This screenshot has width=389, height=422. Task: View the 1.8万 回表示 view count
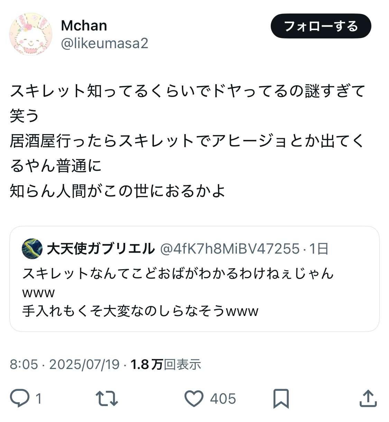[x=166, y=364]
